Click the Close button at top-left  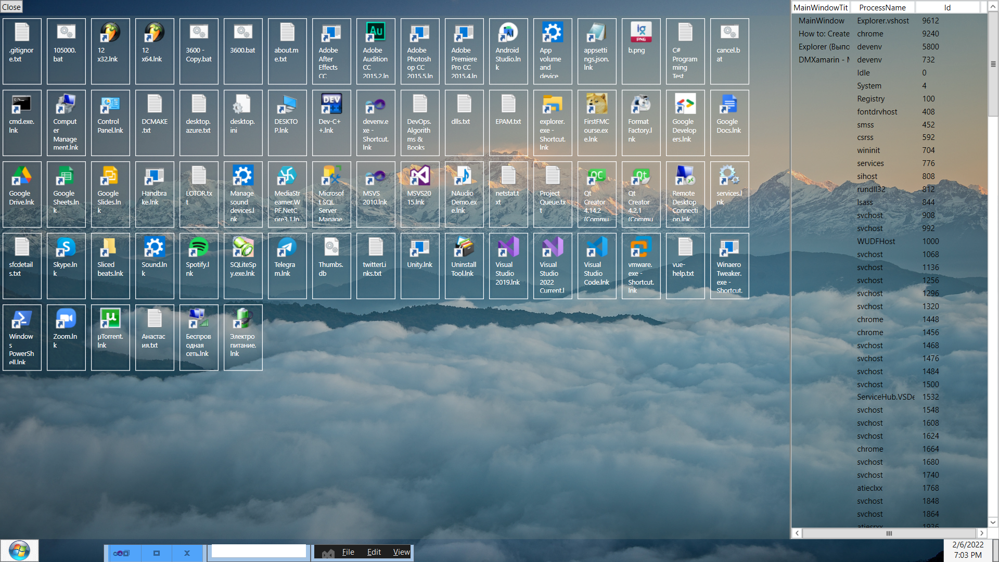11,7
